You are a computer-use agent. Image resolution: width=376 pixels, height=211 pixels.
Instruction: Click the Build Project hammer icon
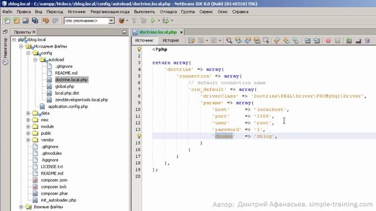coord(134,21)
